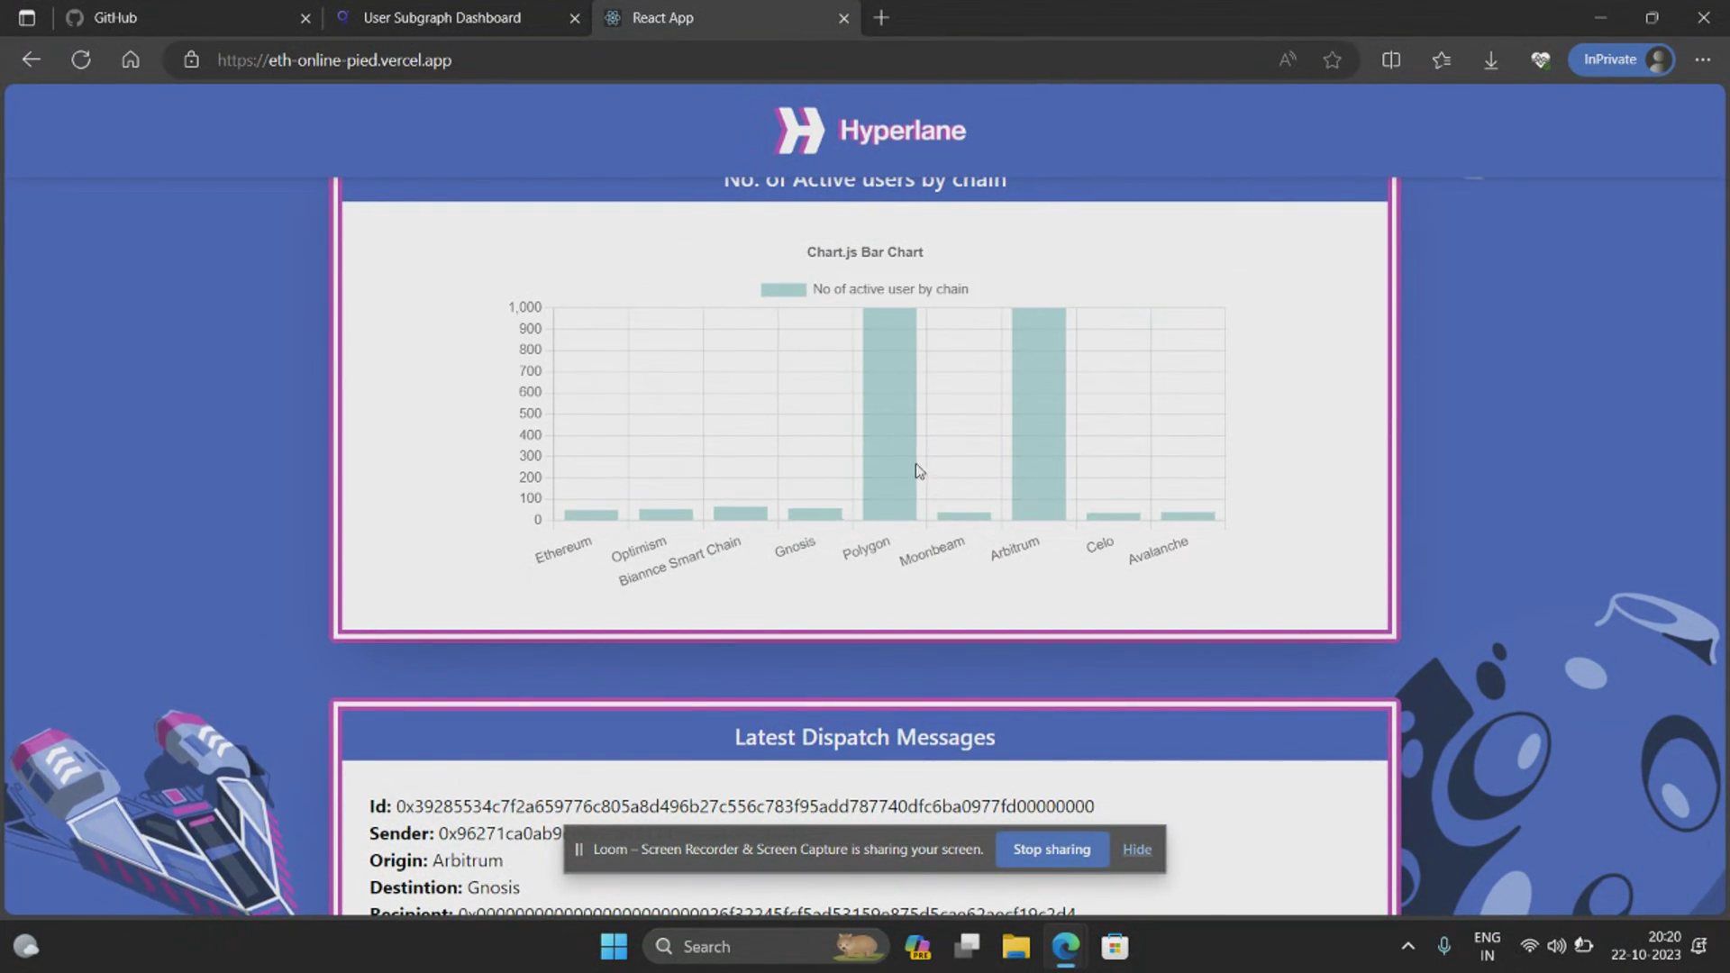Click the Chart.js Bar Chart title
The height and width of the screenshot is (973, 1730).
coord(865,252)
